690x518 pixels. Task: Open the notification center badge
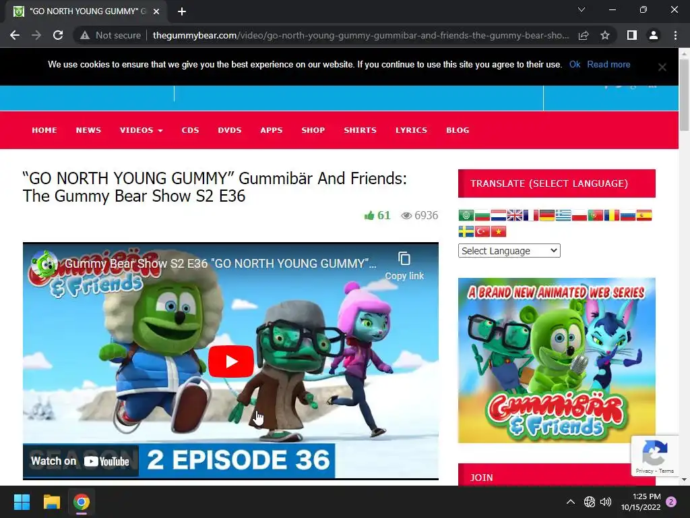[671, 502]
